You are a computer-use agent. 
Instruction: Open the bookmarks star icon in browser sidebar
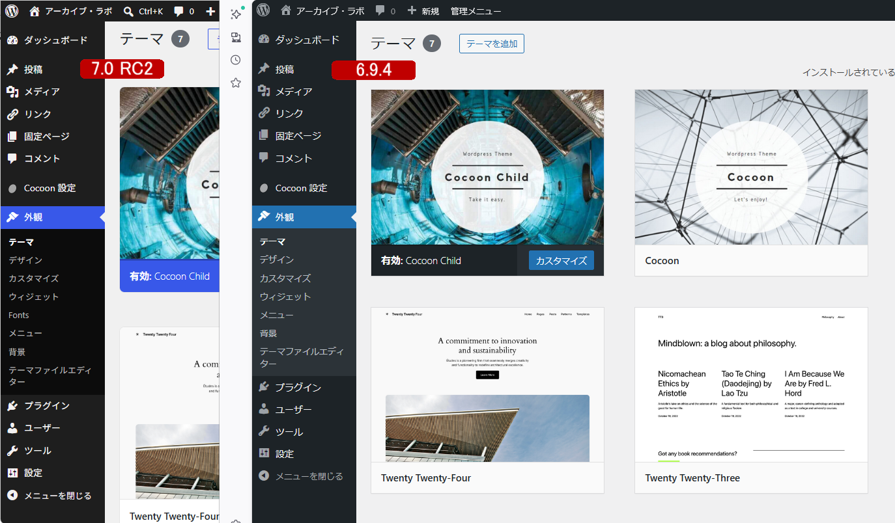[236, 83]
